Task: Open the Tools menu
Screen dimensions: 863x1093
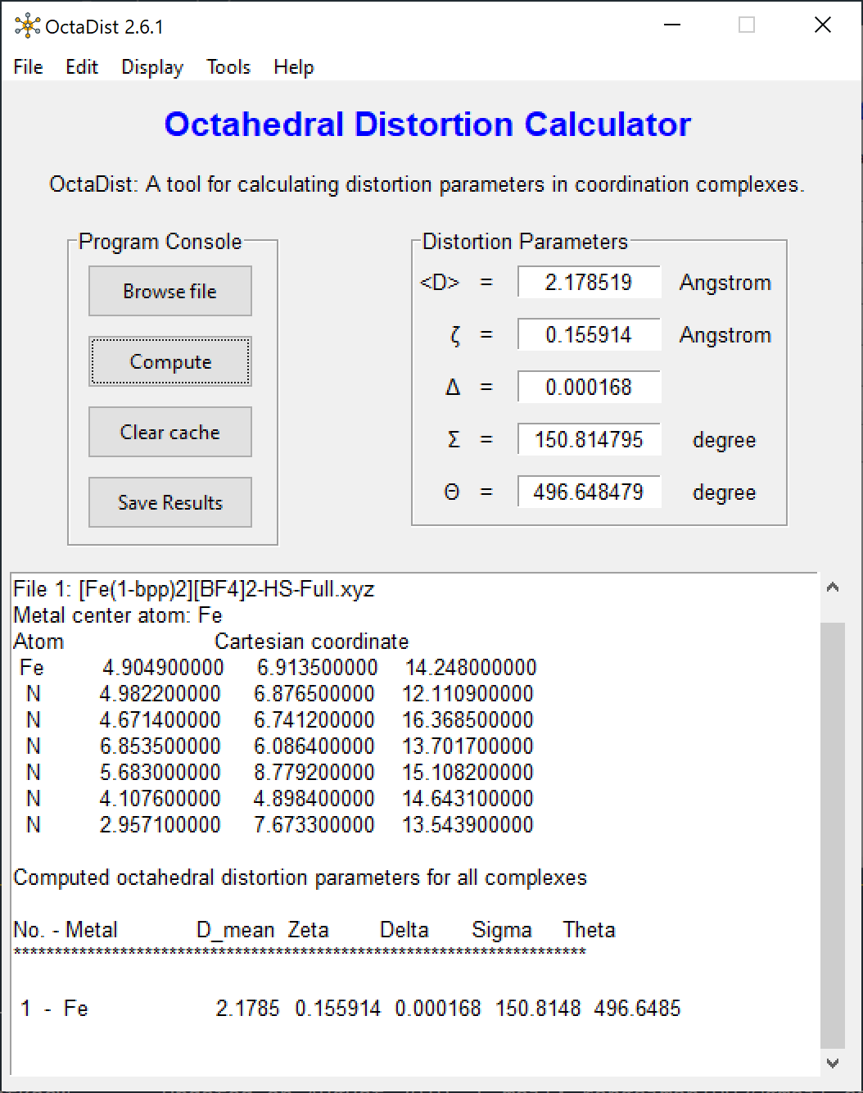Action: coord(228,67)
